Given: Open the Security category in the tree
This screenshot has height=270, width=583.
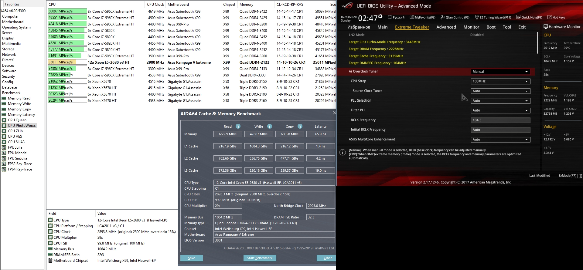Looking at the screenshot, I should [9, 76].
